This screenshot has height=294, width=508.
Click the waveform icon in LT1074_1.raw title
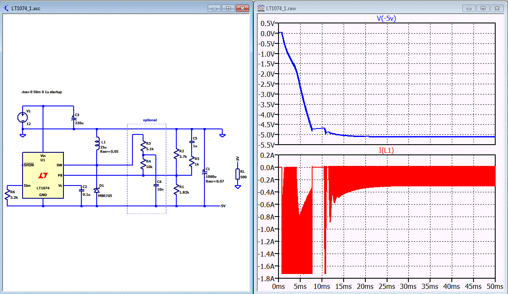(x=261, y=9)
